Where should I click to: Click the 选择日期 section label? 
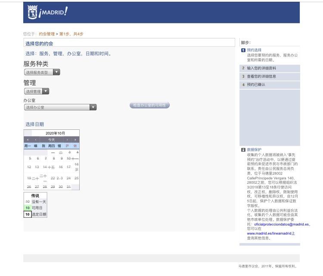34,124
